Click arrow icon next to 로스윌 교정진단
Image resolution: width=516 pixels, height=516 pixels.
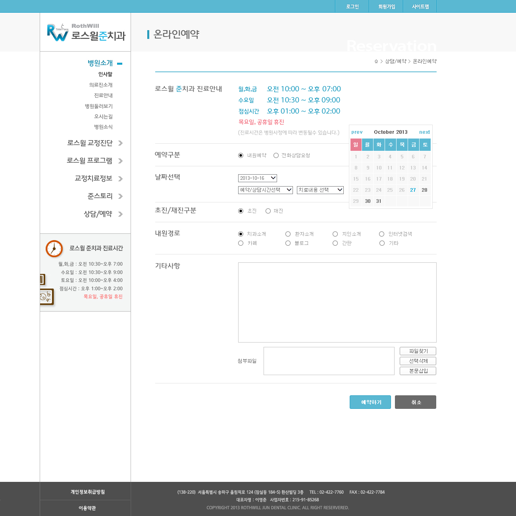click(120, 143)
